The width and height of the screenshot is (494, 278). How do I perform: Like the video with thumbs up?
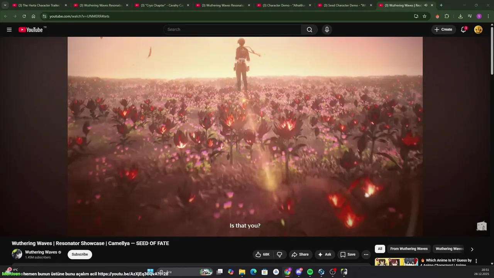(x=262, y=254)
